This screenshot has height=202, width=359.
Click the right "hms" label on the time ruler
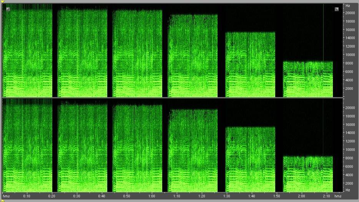click(337, 196)
